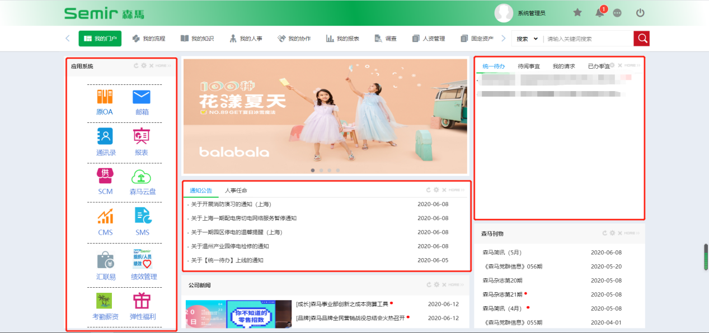Screen dimensions: 709x333
Task: Select the 统一待办 tab
Action: pos(494,66)
